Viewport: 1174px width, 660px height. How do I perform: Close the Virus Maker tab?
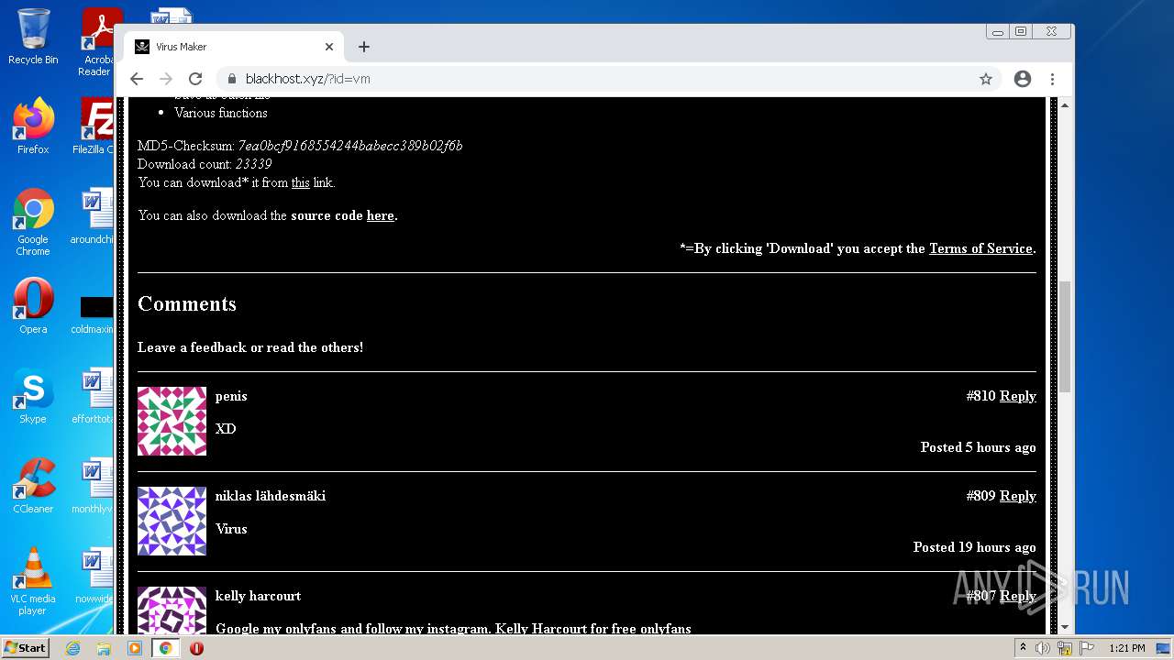(x=329, y=47)
